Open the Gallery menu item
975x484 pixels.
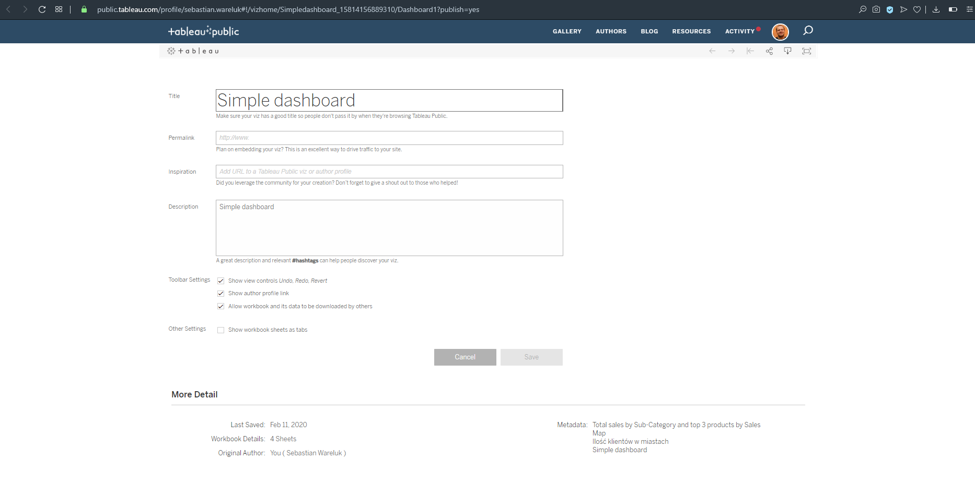[567, 31]
